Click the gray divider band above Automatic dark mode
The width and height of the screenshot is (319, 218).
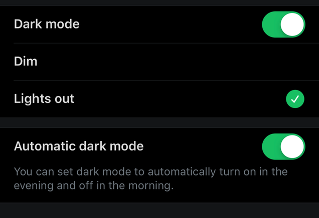click(160, 122)
